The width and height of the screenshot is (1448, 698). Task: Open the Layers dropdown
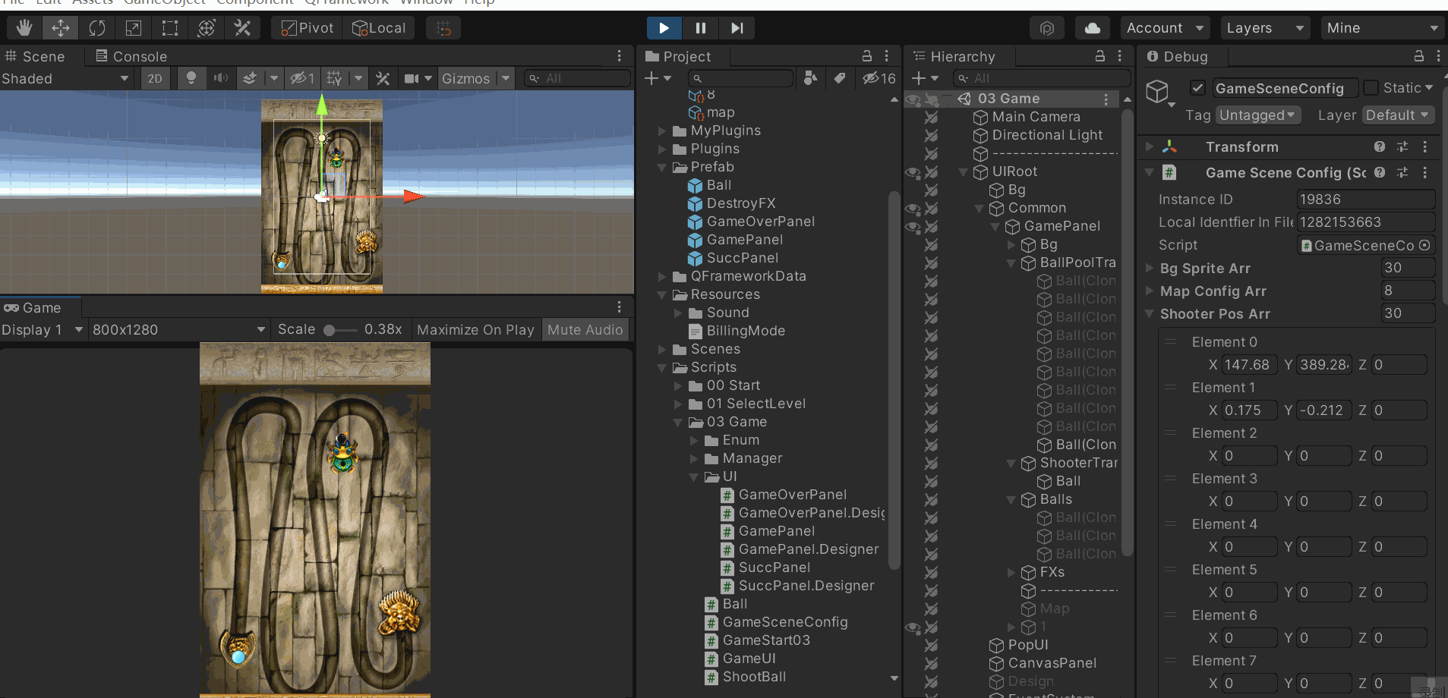tap(1265, 28)
